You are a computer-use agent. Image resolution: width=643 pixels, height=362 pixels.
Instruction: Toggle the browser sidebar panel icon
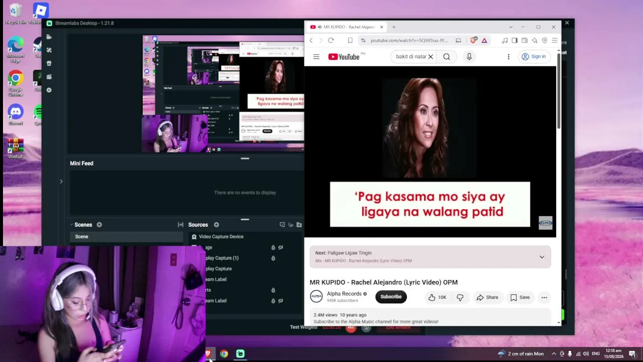[x=514, y=40]
